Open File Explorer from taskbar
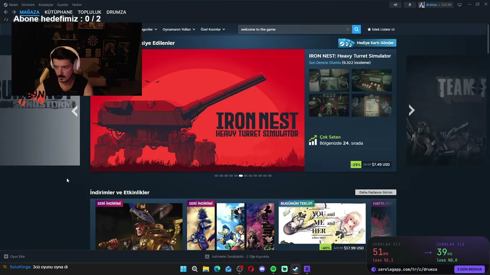Image resolution: width=490 pixels, height=275 pixels. click(x=206, y=269)
